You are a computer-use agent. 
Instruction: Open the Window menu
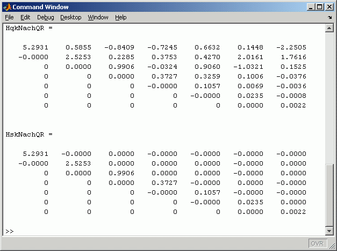(98, 17)
